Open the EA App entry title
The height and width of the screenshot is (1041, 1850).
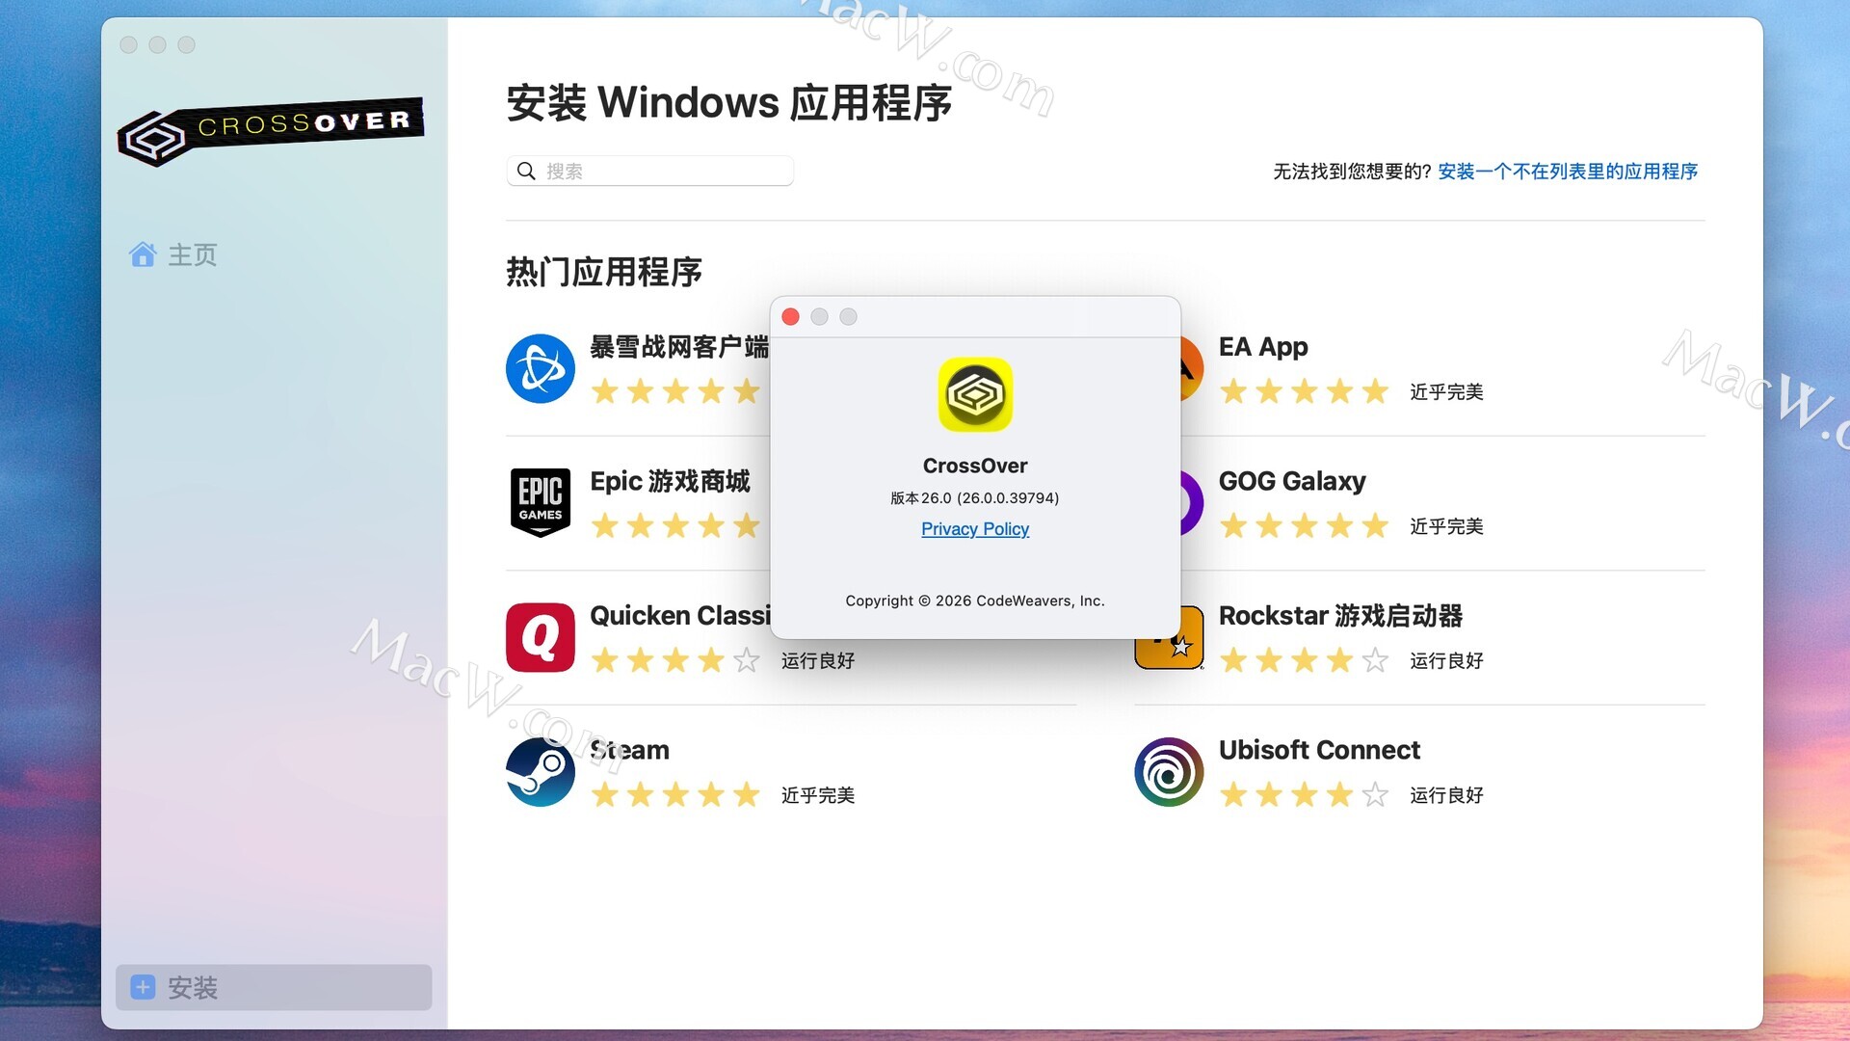pos(1262,347)
